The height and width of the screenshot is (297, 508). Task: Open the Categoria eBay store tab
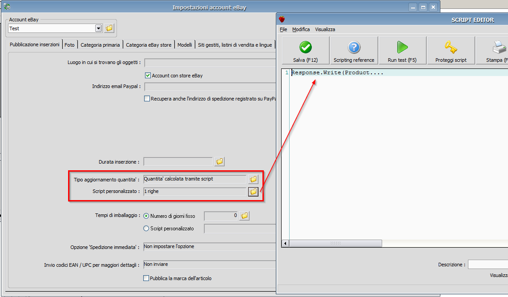pos(149,45)
